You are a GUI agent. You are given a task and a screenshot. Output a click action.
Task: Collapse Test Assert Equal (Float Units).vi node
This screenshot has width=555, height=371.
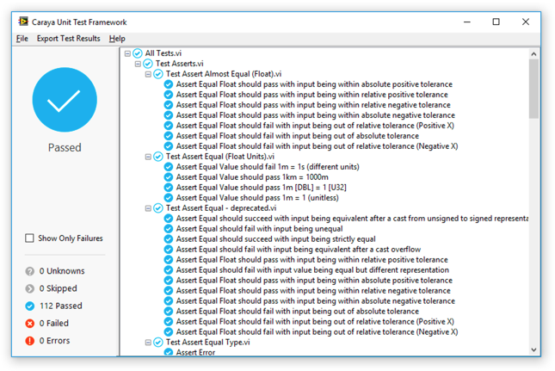(x=148, y=157)
